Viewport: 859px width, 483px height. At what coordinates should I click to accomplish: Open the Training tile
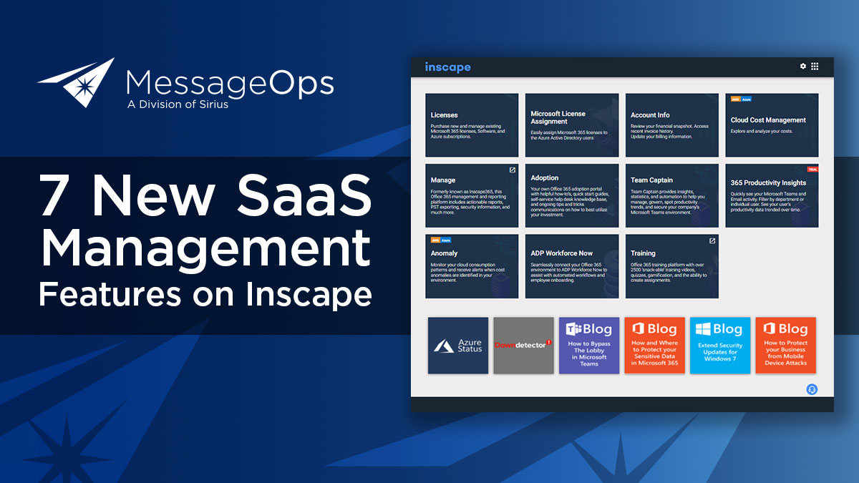coord(672,266)
